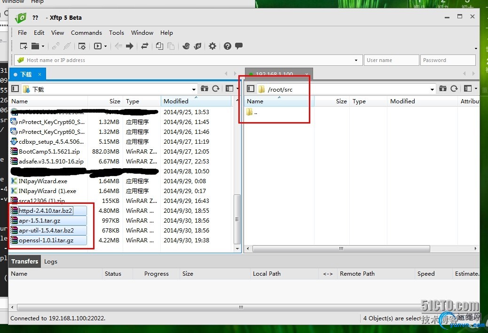Image resolution: width=488 pixels, height=333 pixels.
Task: Click the User name field
Action: (x=391, y=60)
